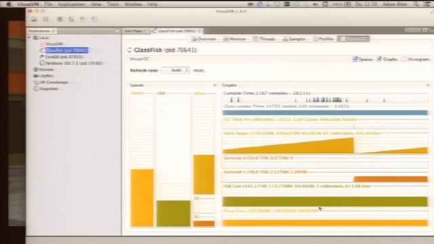Click the second icon in VisualVM toolbar
434x244 pixels.
point(45,19)
